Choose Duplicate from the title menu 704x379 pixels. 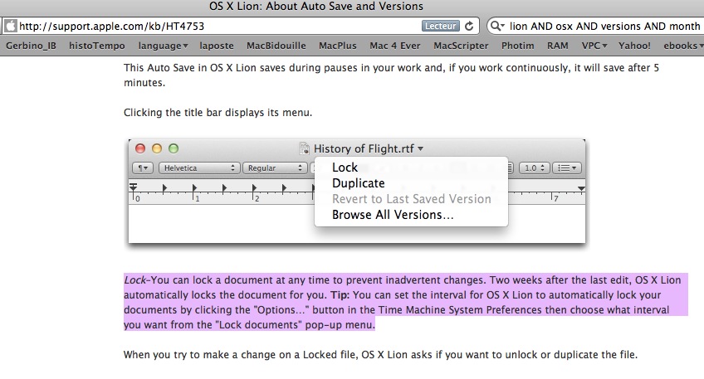(359, 183)
